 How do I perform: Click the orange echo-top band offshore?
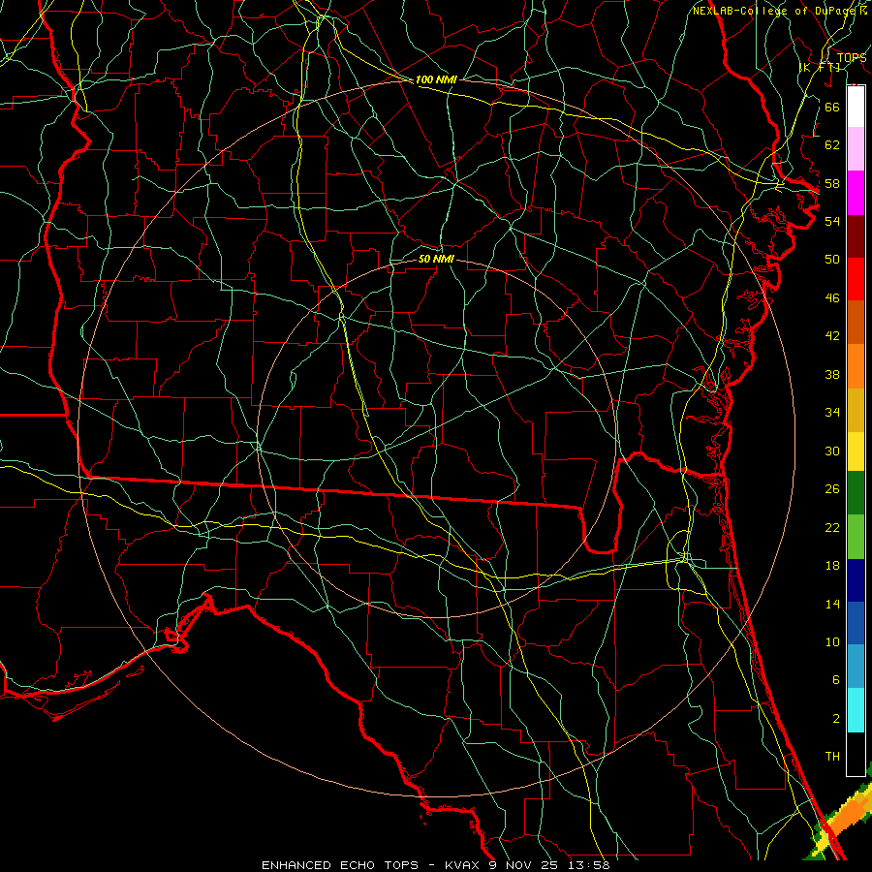click(x=849, y=818)
